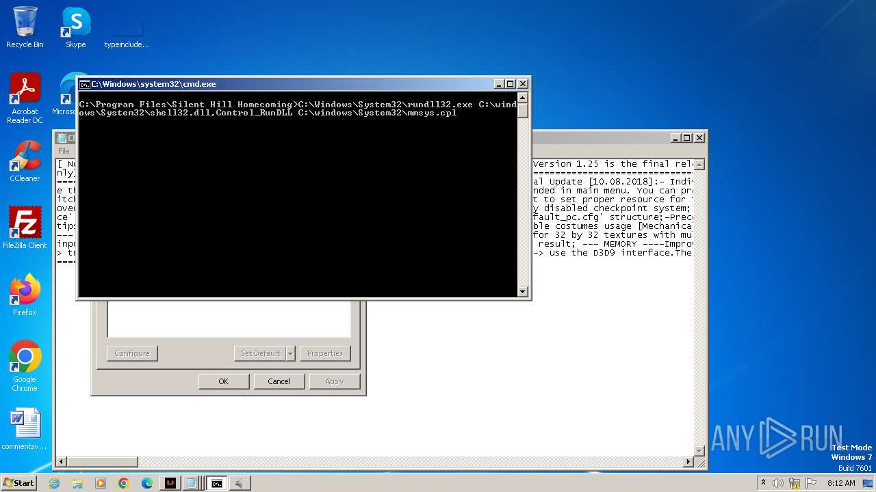Switch to the cmd.exe taskbar button
The image size is (876, 492).
[x=216, y=483]
